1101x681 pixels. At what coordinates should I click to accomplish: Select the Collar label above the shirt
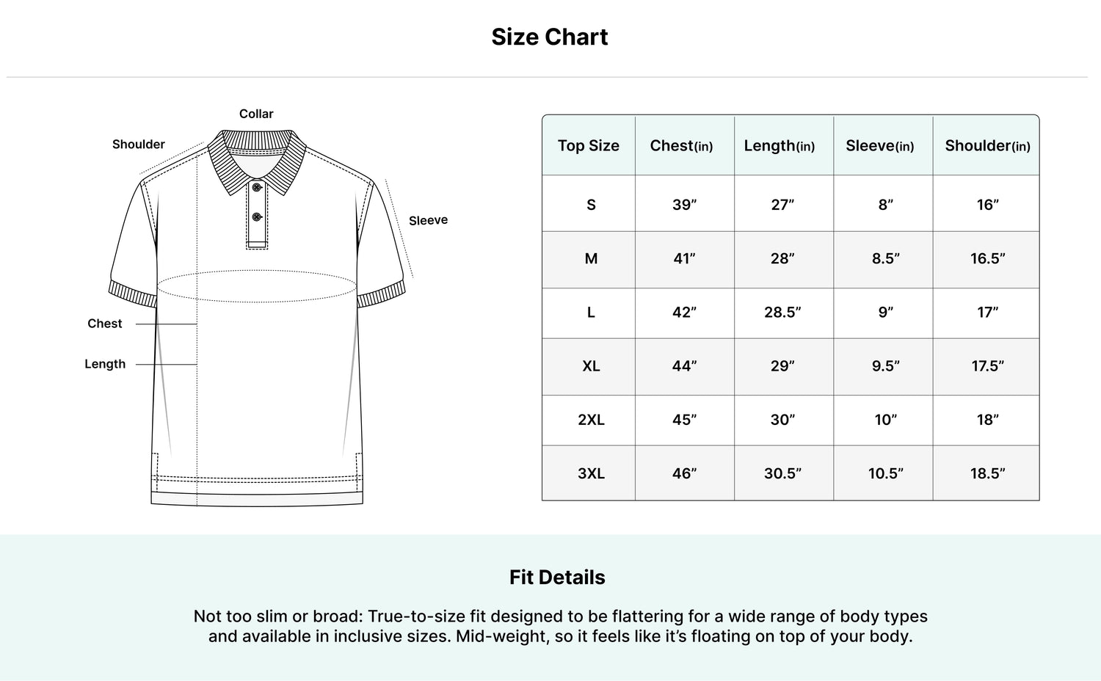pos(256,114)
